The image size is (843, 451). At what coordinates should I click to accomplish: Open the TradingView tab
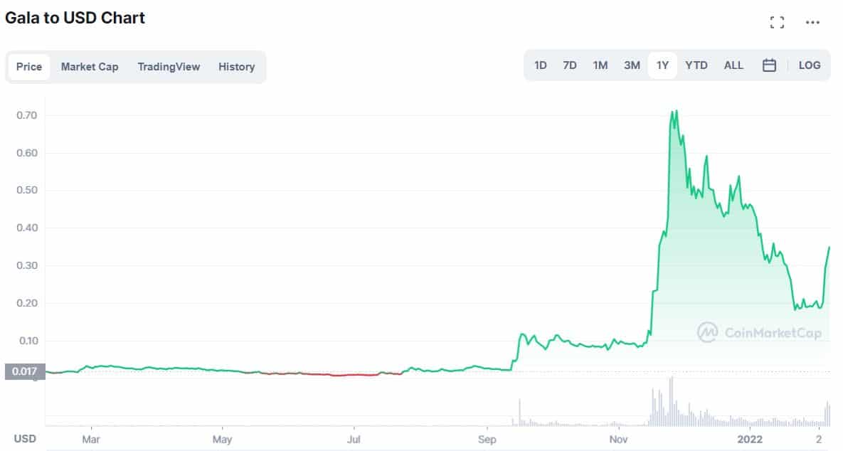click(169, 67)
